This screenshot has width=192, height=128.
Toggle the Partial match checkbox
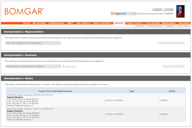(x=63, y=66)
